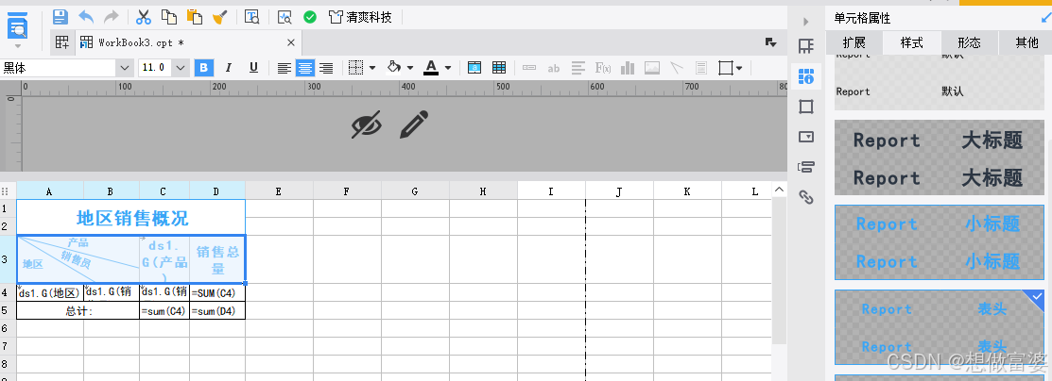Align text center
The width and height of the screenshot is (1052, 381).
[305, 68]
